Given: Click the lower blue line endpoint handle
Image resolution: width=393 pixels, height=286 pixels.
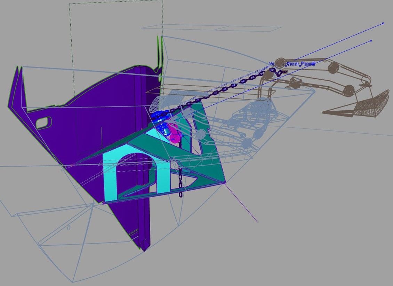Looking at the screenshot, I should (x=371, y=41).
